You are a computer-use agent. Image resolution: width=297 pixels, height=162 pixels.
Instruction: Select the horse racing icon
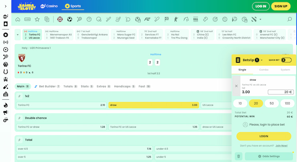(x=186, y=19)
